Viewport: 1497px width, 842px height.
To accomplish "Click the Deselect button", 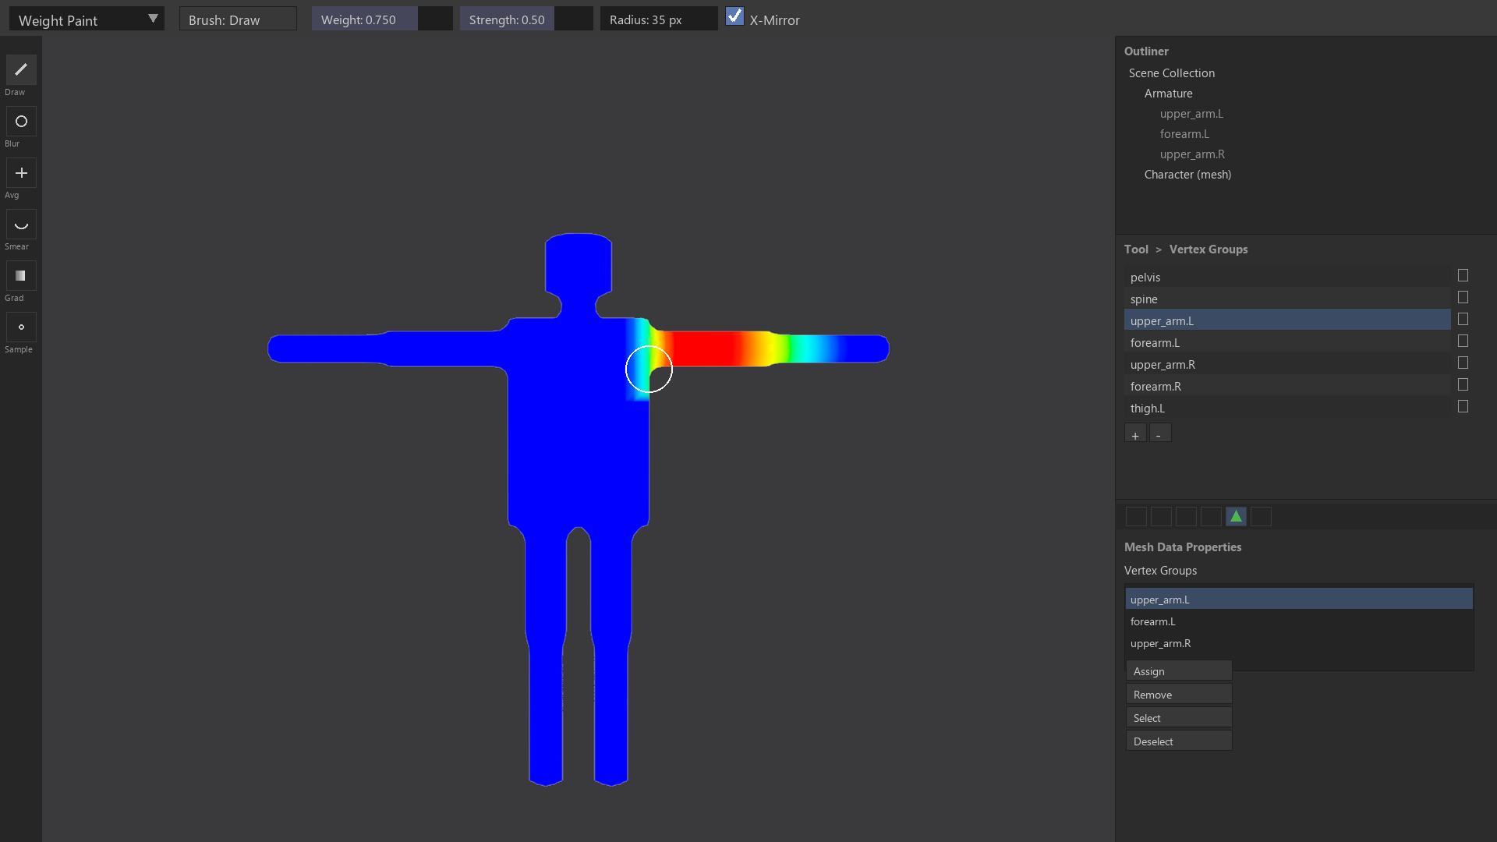I will tap(1179, 741).
